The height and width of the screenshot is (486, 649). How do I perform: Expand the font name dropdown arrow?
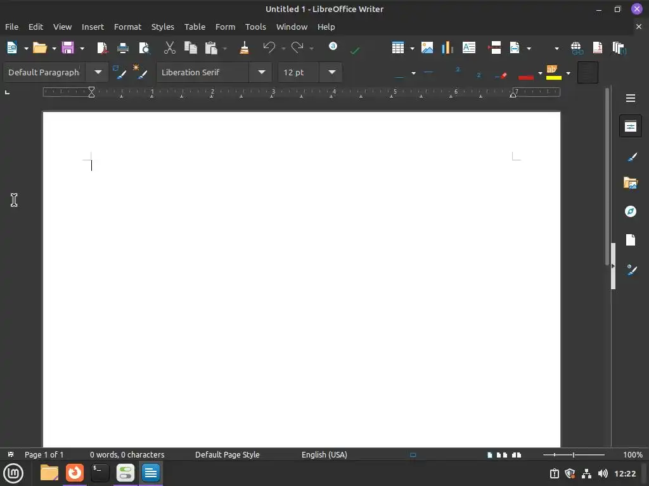(x=262, y=72)
